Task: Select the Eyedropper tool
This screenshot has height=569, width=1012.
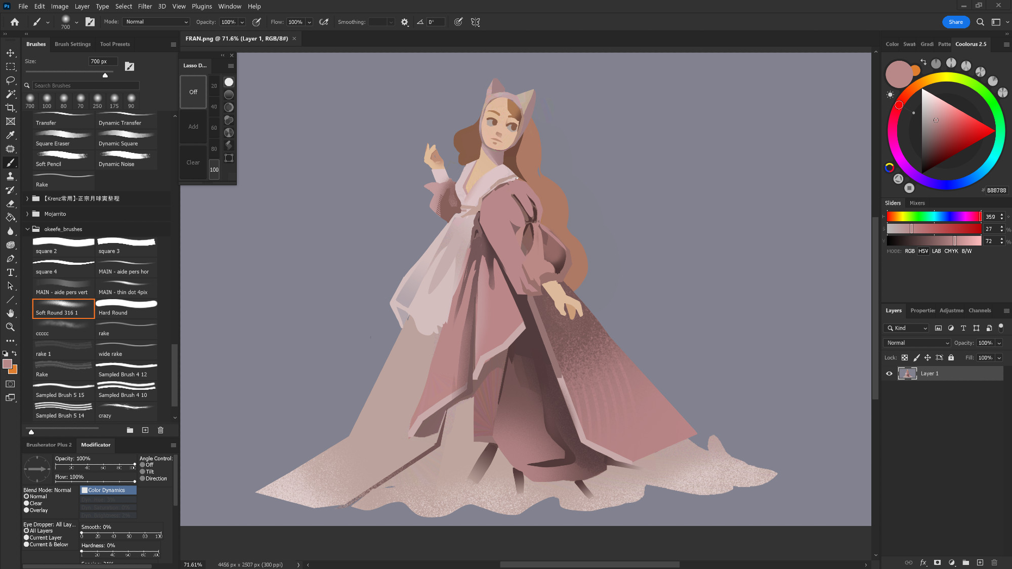Action: point(10,135)
